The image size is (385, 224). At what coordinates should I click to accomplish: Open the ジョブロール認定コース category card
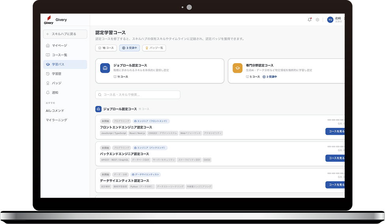coord(160,71)
